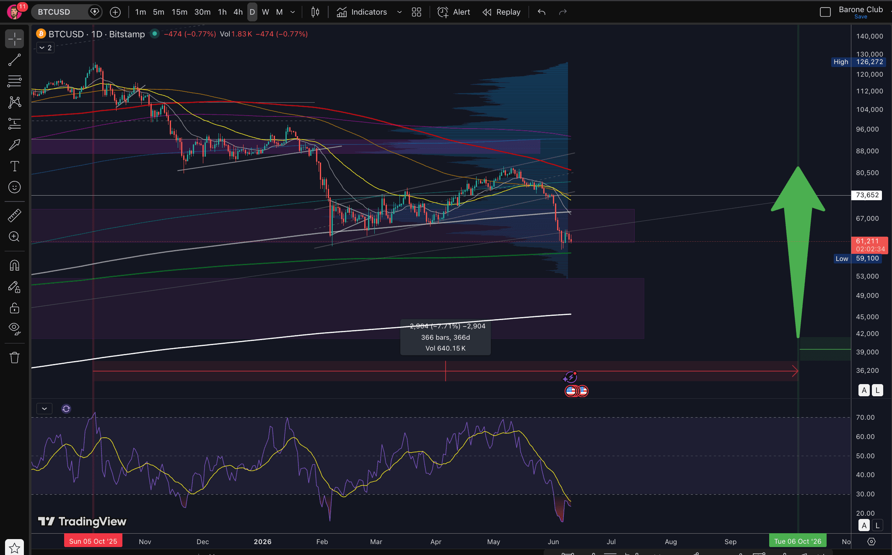Open the US flag economic event marker
The height and width of the screenshot is (555, 892).
tap(571, 391)
